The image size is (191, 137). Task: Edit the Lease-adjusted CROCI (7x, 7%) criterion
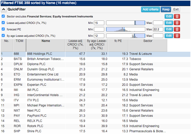[x=169, y=23]
